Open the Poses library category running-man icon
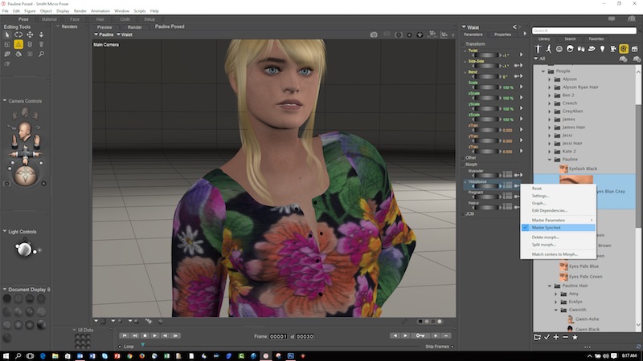 [549, 49]
